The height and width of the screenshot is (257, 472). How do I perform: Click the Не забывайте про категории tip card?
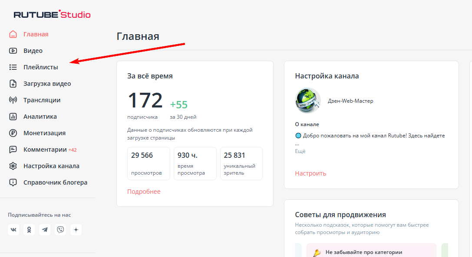point(371,250)
